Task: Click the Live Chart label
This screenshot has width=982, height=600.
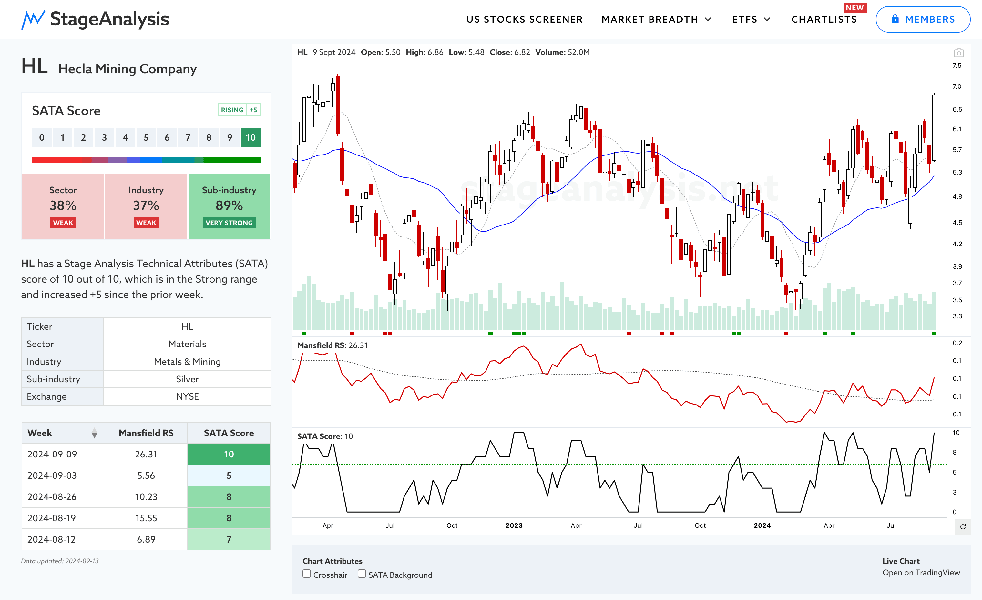Action: [x=901, y=561]
